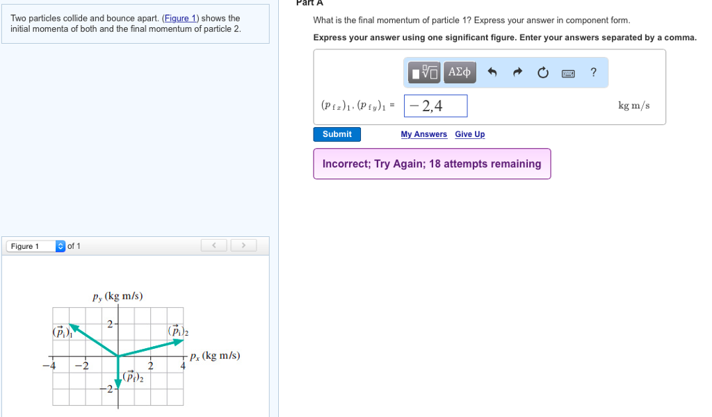Open the My Answers link
Image resolution: width=712 pixels, height=417 pixels.
423,134
